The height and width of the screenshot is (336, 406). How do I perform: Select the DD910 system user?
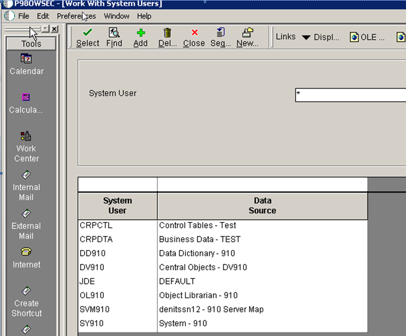pos(92,254)
